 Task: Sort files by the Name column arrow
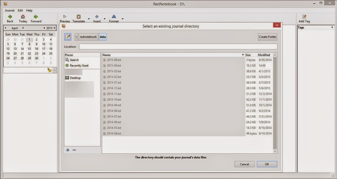[x=243, y=55]
